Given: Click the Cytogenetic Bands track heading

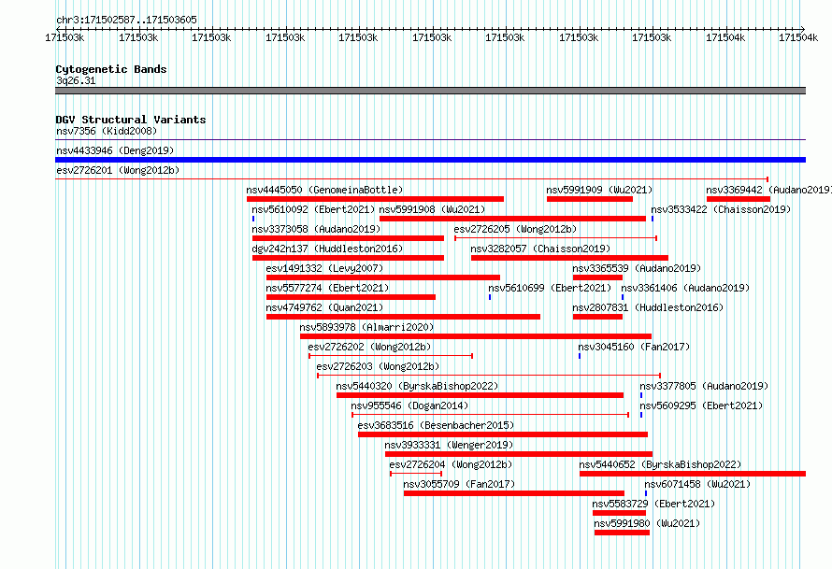Looking at the screenshot, I should click(x=111, y=69).
